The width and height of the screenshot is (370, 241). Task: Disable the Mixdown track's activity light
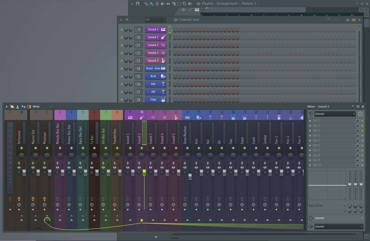[x=47, y=148]
